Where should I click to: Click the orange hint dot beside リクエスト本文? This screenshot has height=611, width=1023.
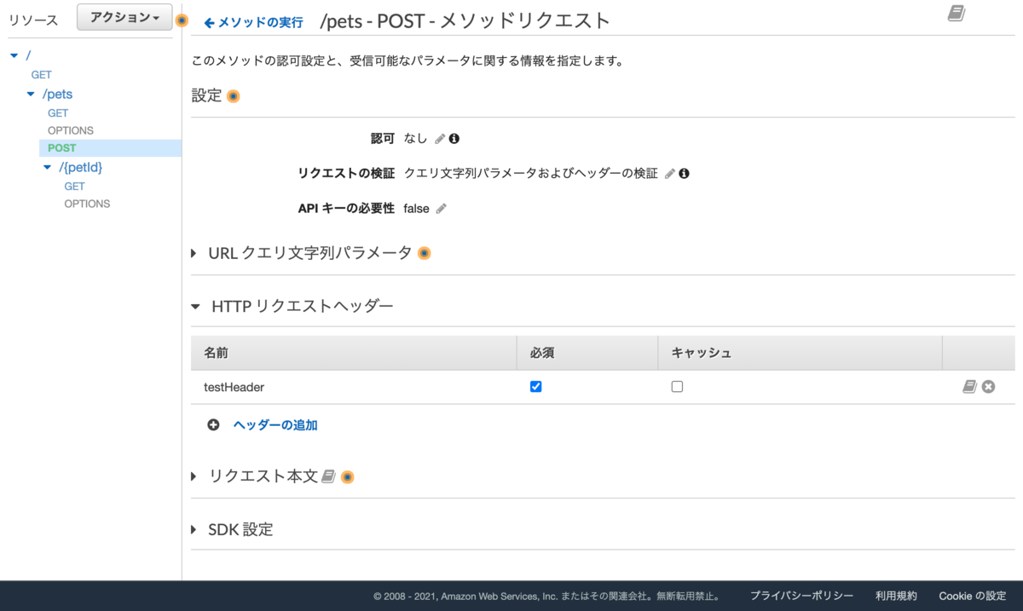pyautogui.click(x=347, y=477)
